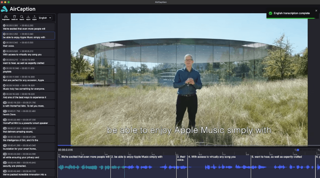Viewport: 320px width, 178px height.
Task: Select caption 'want to hear, as well as expertly crafted'
Action: click(x=29, y=61)
